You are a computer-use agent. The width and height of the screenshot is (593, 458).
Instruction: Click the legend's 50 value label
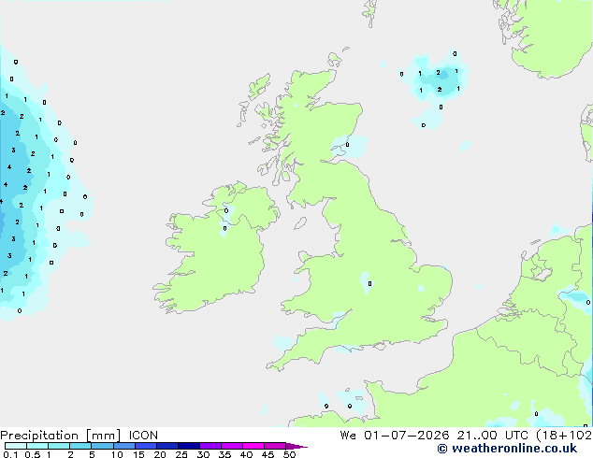pos(289,454)
